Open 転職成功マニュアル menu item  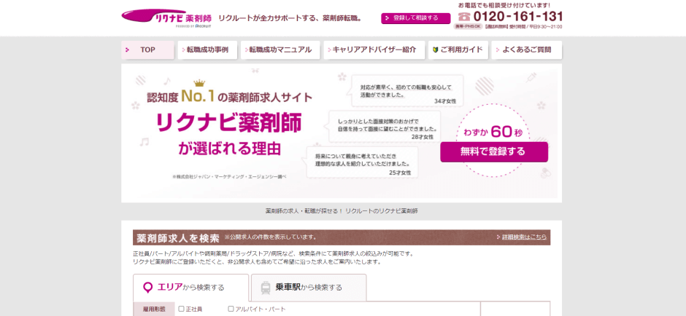[280, 50]
